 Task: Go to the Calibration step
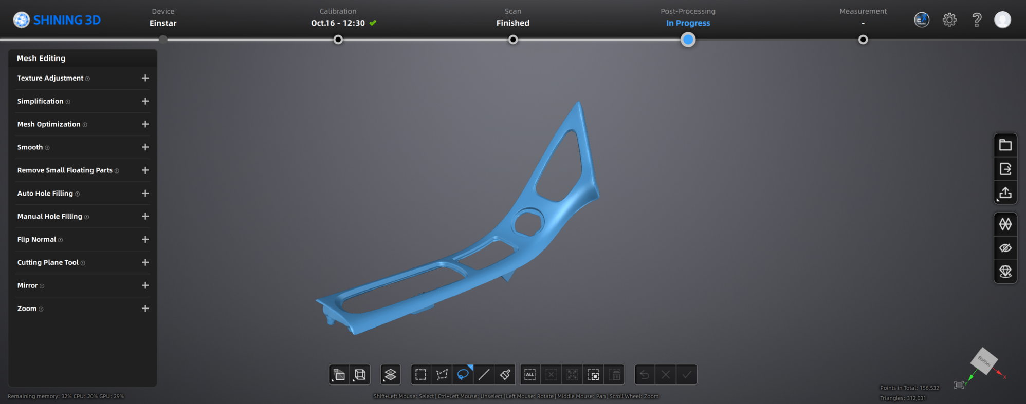[338, 40]
